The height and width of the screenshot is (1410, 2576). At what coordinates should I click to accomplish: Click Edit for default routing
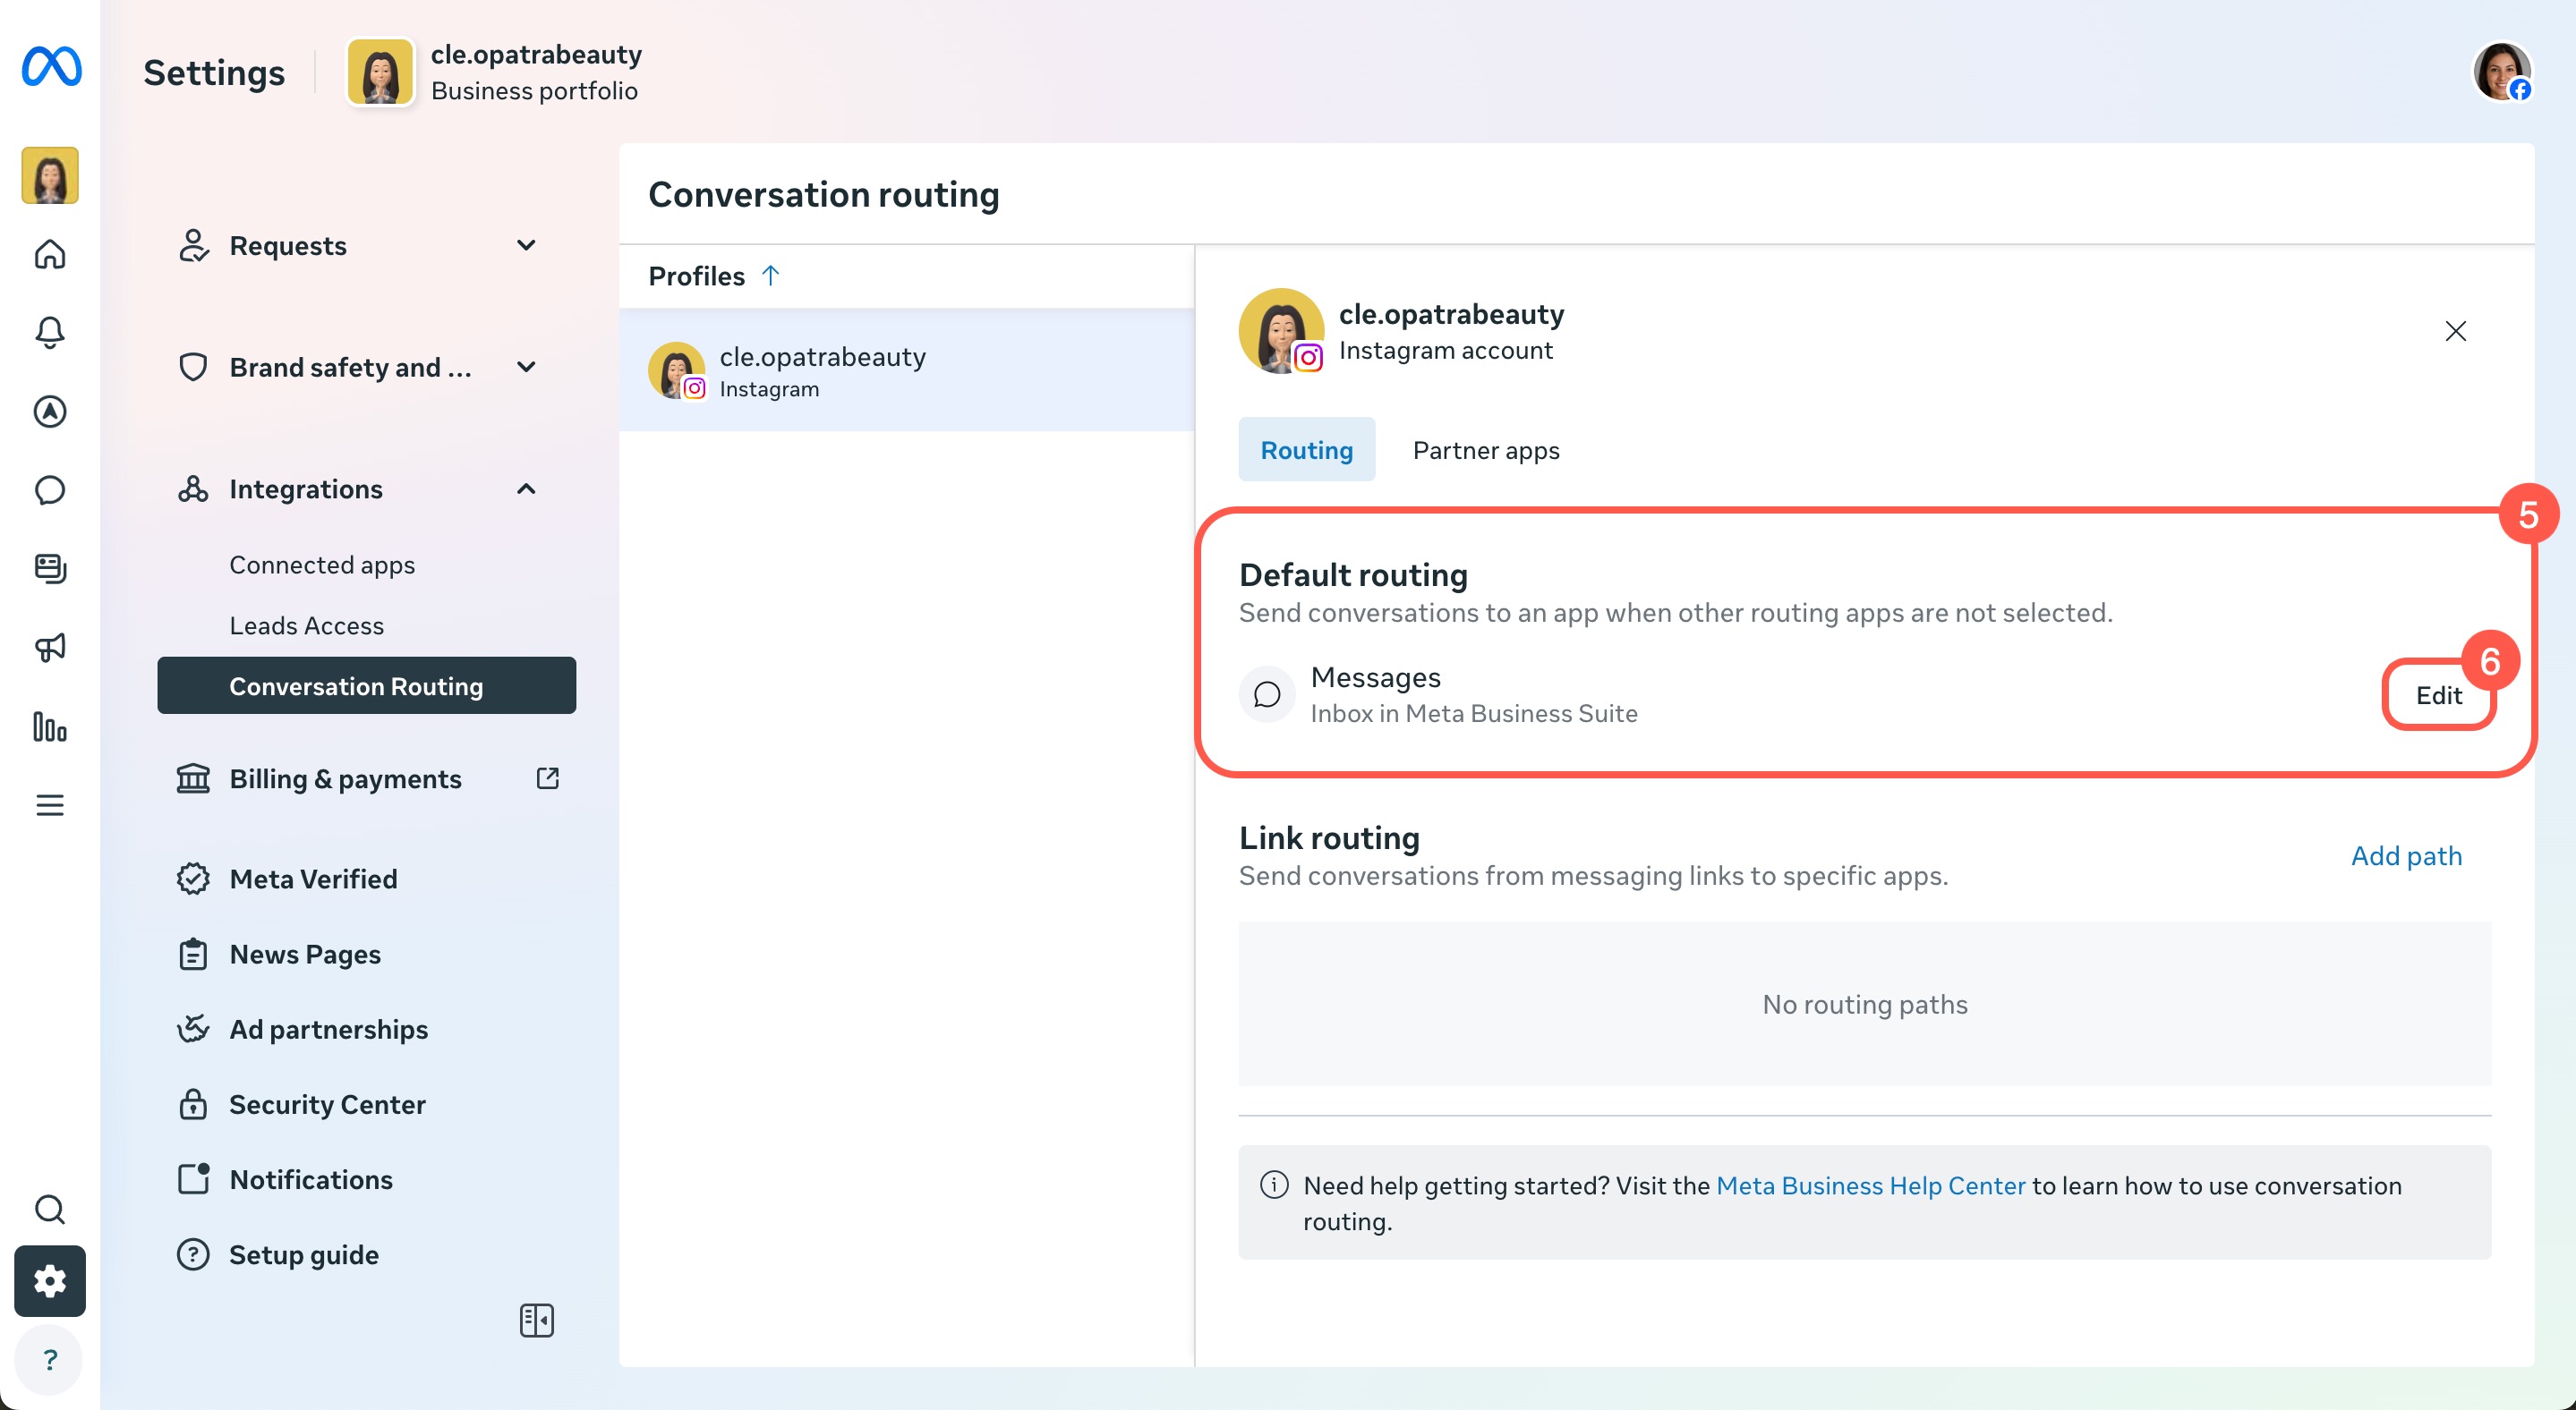[2438, 695]
